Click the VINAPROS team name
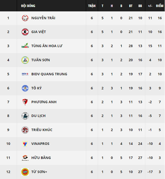 [x=40, y=144]
